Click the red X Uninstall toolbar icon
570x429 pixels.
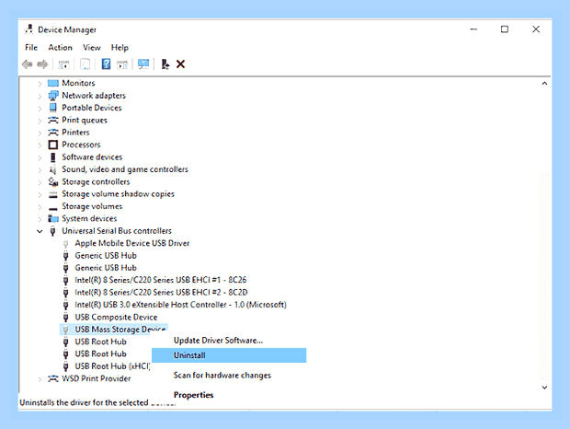(180, 64)
